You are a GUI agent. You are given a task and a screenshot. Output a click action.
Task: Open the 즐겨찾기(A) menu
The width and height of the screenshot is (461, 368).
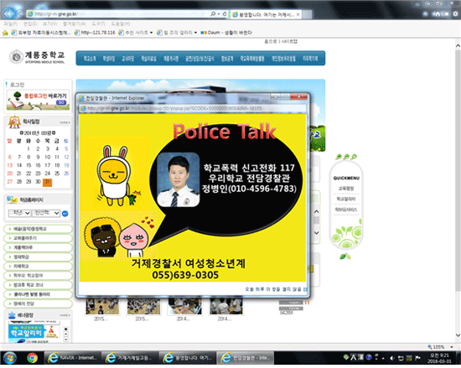(x=75, y=23)
